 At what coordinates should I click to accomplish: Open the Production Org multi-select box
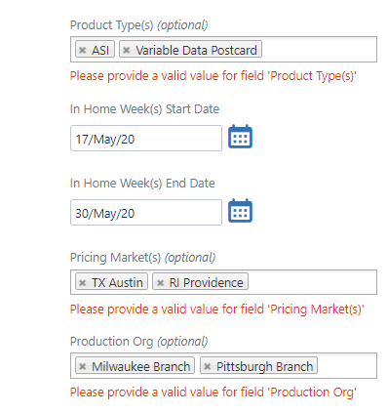pos(347,365)
